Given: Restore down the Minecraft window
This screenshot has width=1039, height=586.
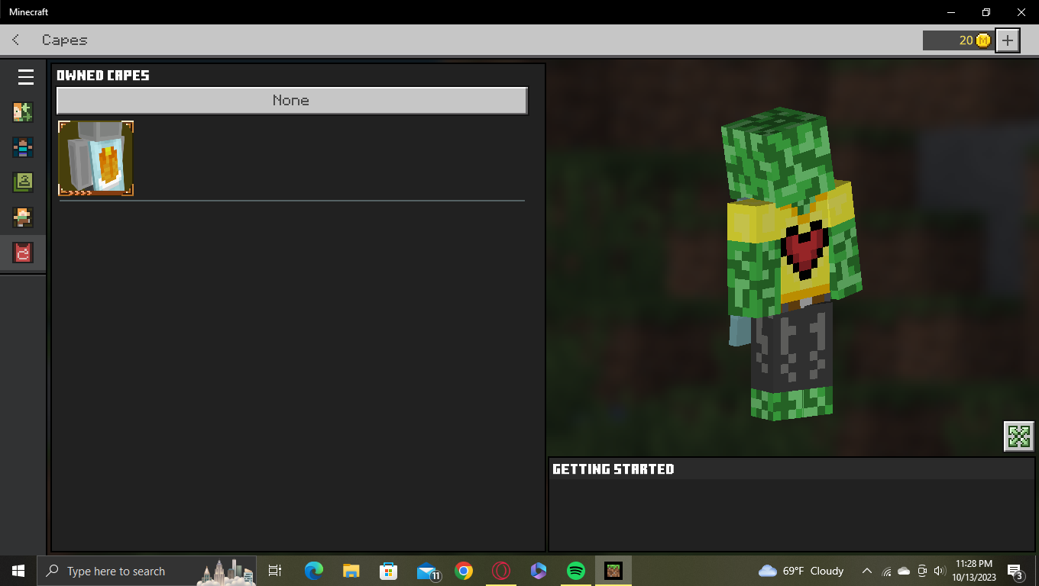Looking at the screenshot, I should click(x=986, y=12).
